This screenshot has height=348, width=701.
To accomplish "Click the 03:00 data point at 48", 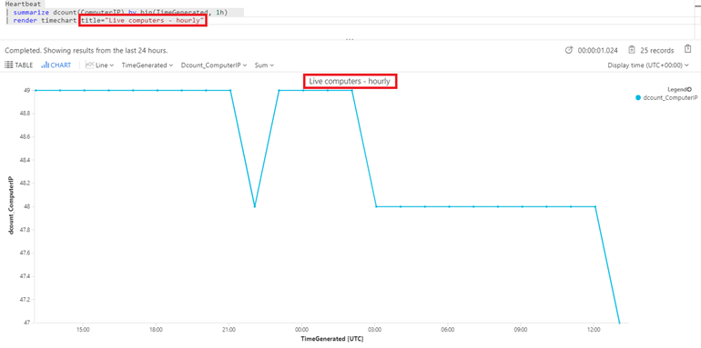I will [376, 206].
